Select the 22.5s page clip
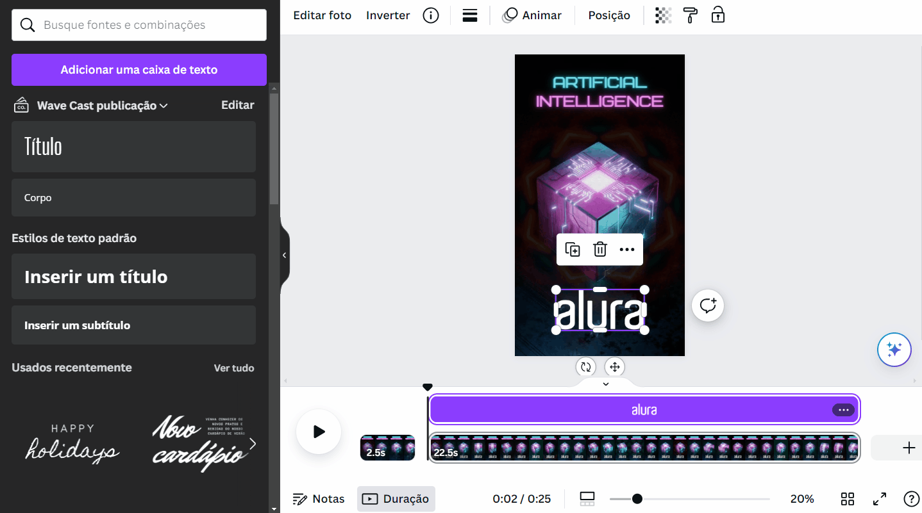The width and height of the screenshot is (922, 513). [644, 448]
